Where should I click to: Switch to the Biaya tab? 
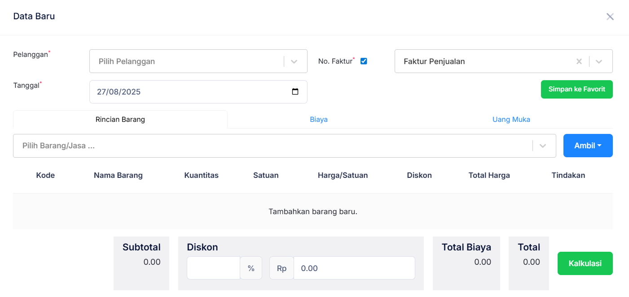(x=319, y=119)
